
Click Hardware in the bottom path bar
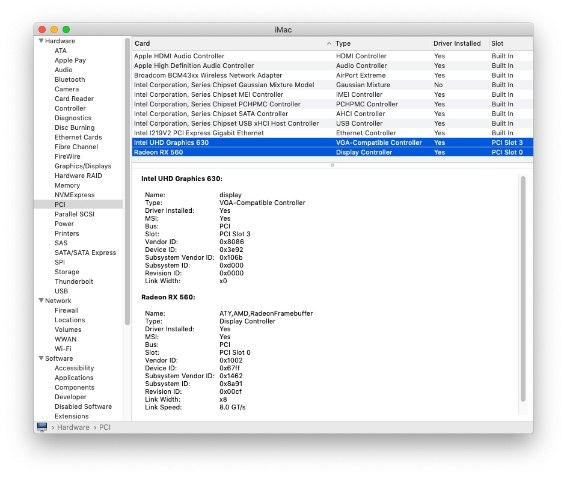coord(73,427)
